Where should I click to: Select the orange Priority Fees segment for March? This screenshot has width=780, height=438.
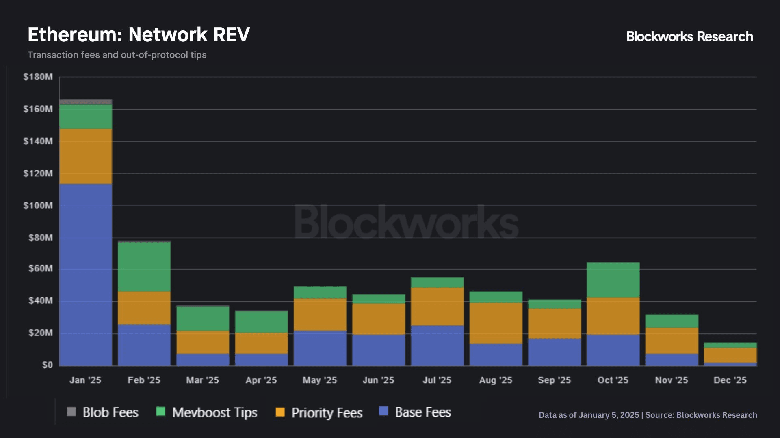[203, 342]
